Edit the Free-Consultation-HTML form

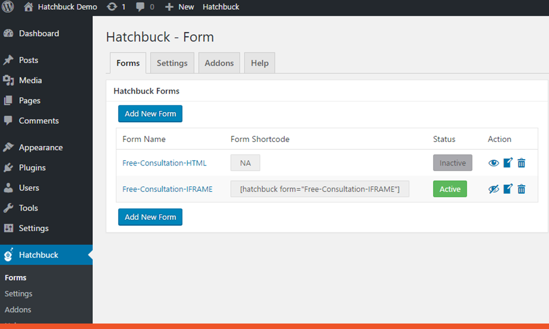pyautogui.click(x=508, y=162)
